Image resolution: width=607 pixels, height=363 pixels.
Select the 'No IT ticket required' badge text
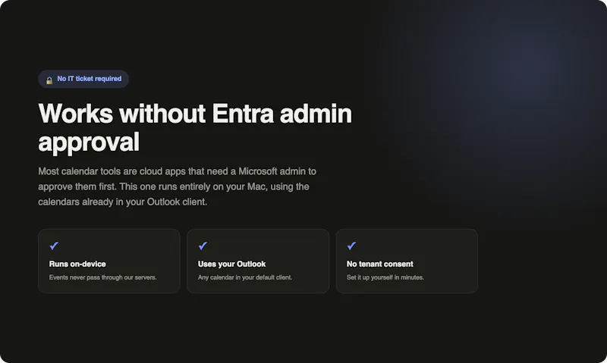[90, 79]
